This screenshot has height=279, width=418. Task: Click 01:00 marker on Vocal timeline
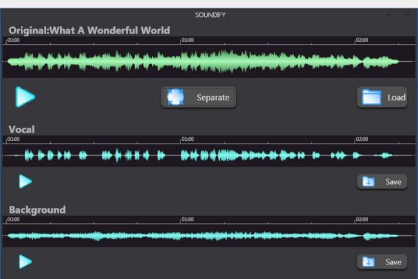(187, 139)
